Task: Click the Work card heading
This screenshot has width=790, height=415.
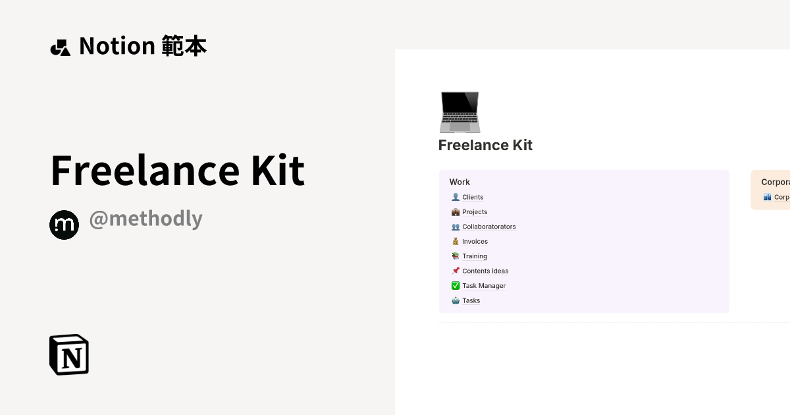Action: [x=460, y=182]
